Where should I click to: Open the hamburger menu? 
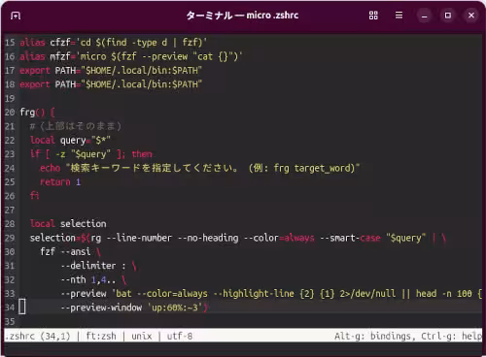[x=399, y=16]
